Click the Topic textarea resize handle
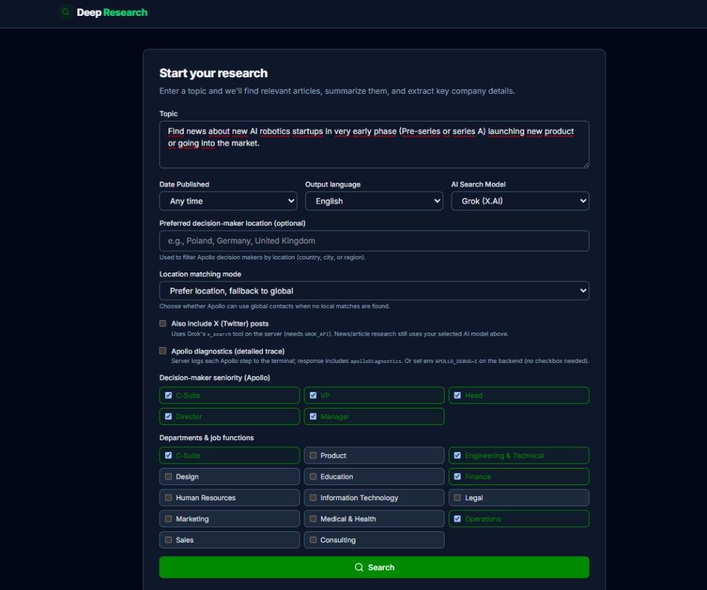This screenshot has width=707, height=590. pyautogui.click(x=585, y=165)
